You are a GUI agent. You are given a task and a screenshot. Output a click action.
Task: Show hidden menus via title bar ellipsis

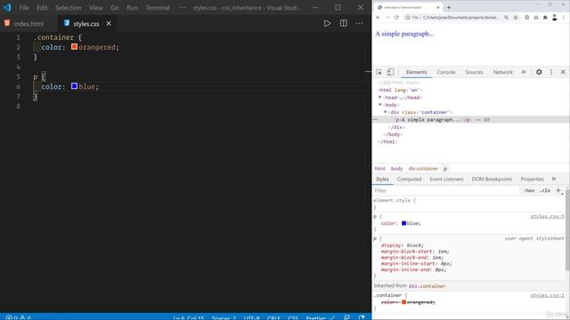click(x=182, y=8)
